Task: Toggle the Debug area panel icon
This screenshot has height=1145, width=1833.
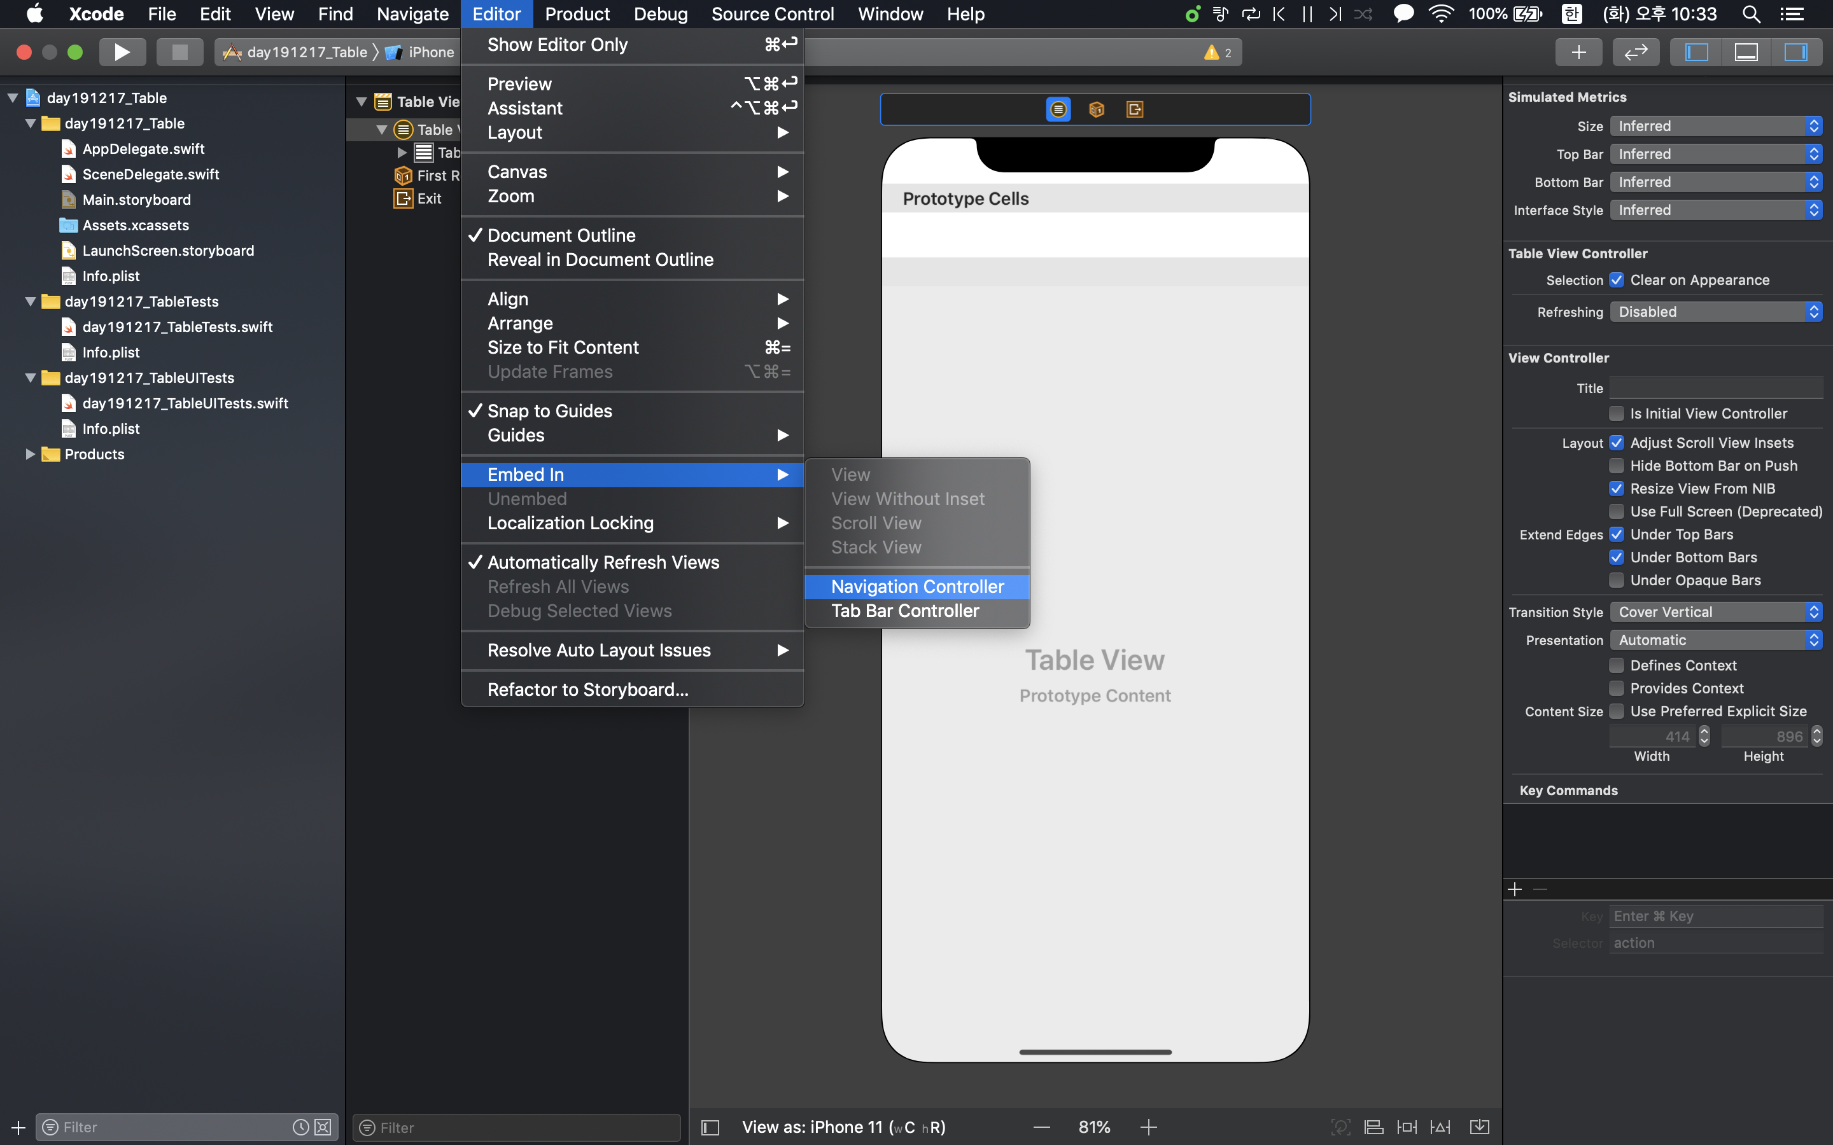Action: coord(1746,52)
